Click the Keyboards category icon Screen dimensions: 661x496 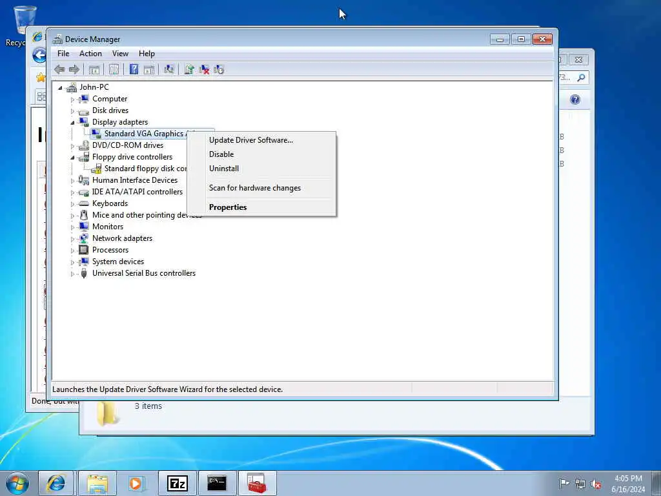pos(84,203)
